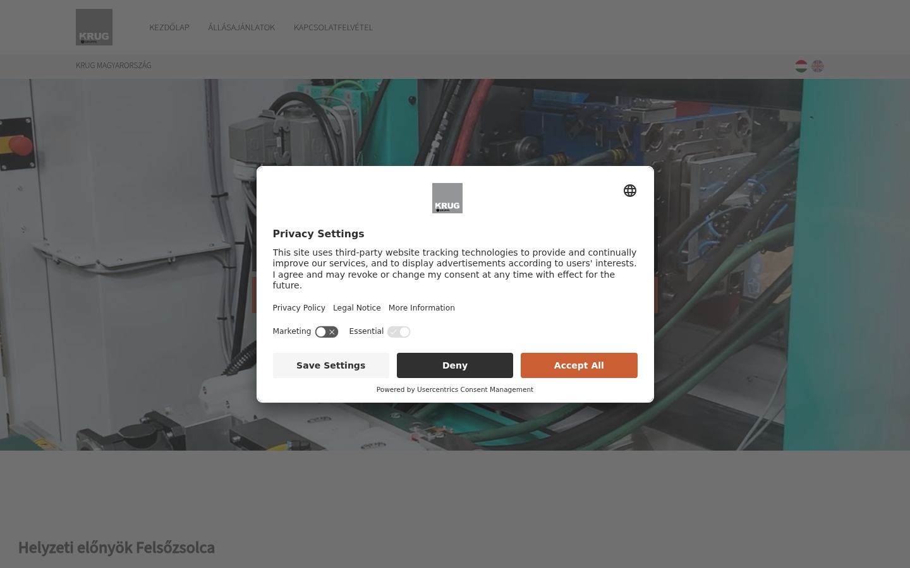Click the Helyzeti előnyök Felsőzsolca heading
The width and height of the screenshot is (910, 568).
click(x=116, y=548)
